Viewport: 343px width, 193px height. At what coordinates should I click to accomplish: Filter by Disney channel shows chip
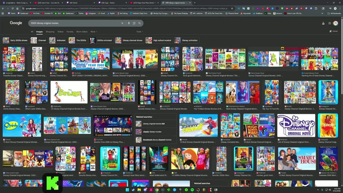click(x=129, y=40)
